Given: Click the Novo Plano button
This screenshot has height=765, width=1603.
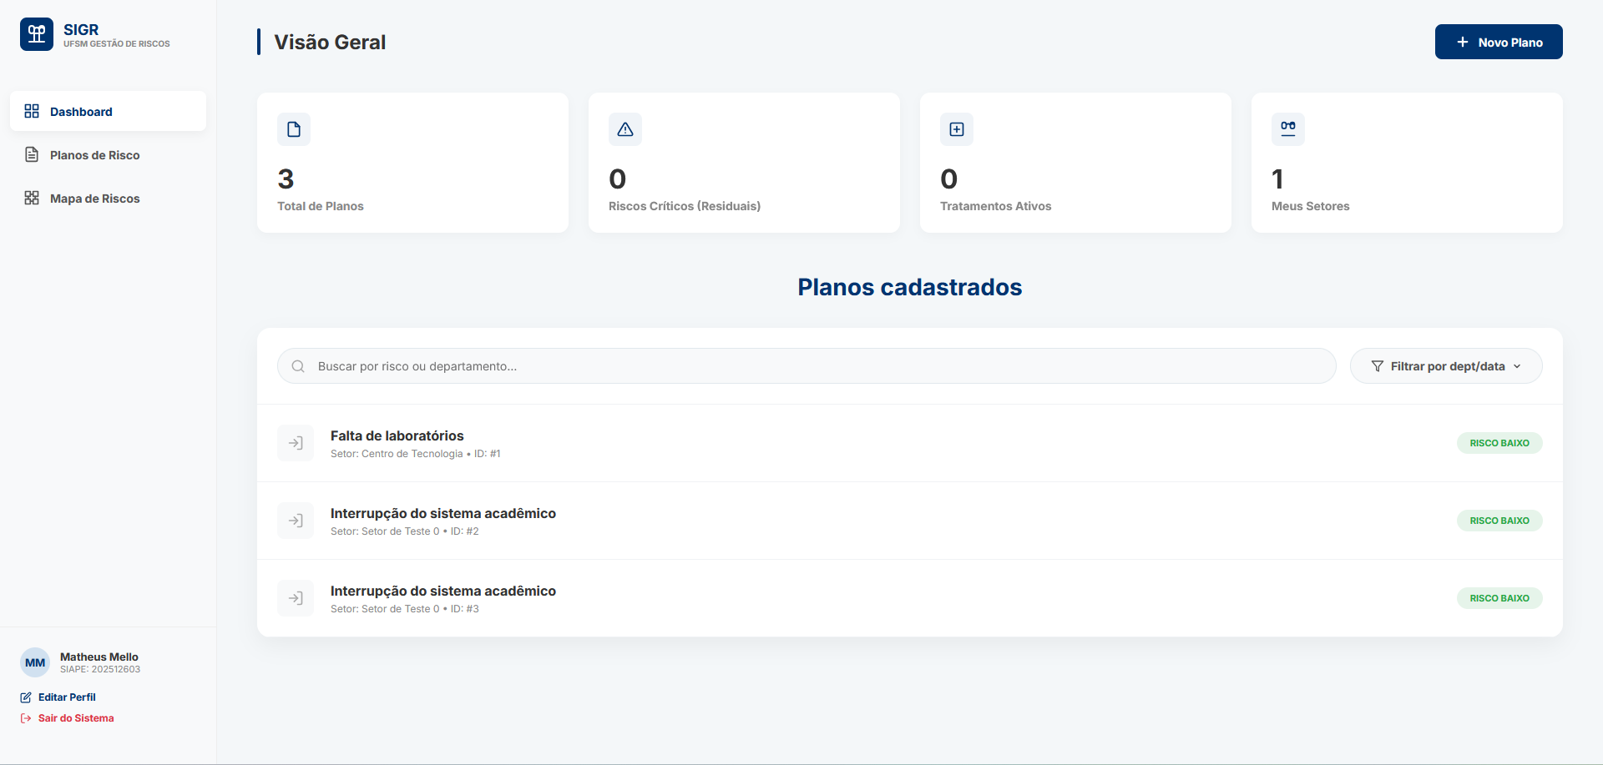Looking at the screenshot, I should click(1498, 41).
